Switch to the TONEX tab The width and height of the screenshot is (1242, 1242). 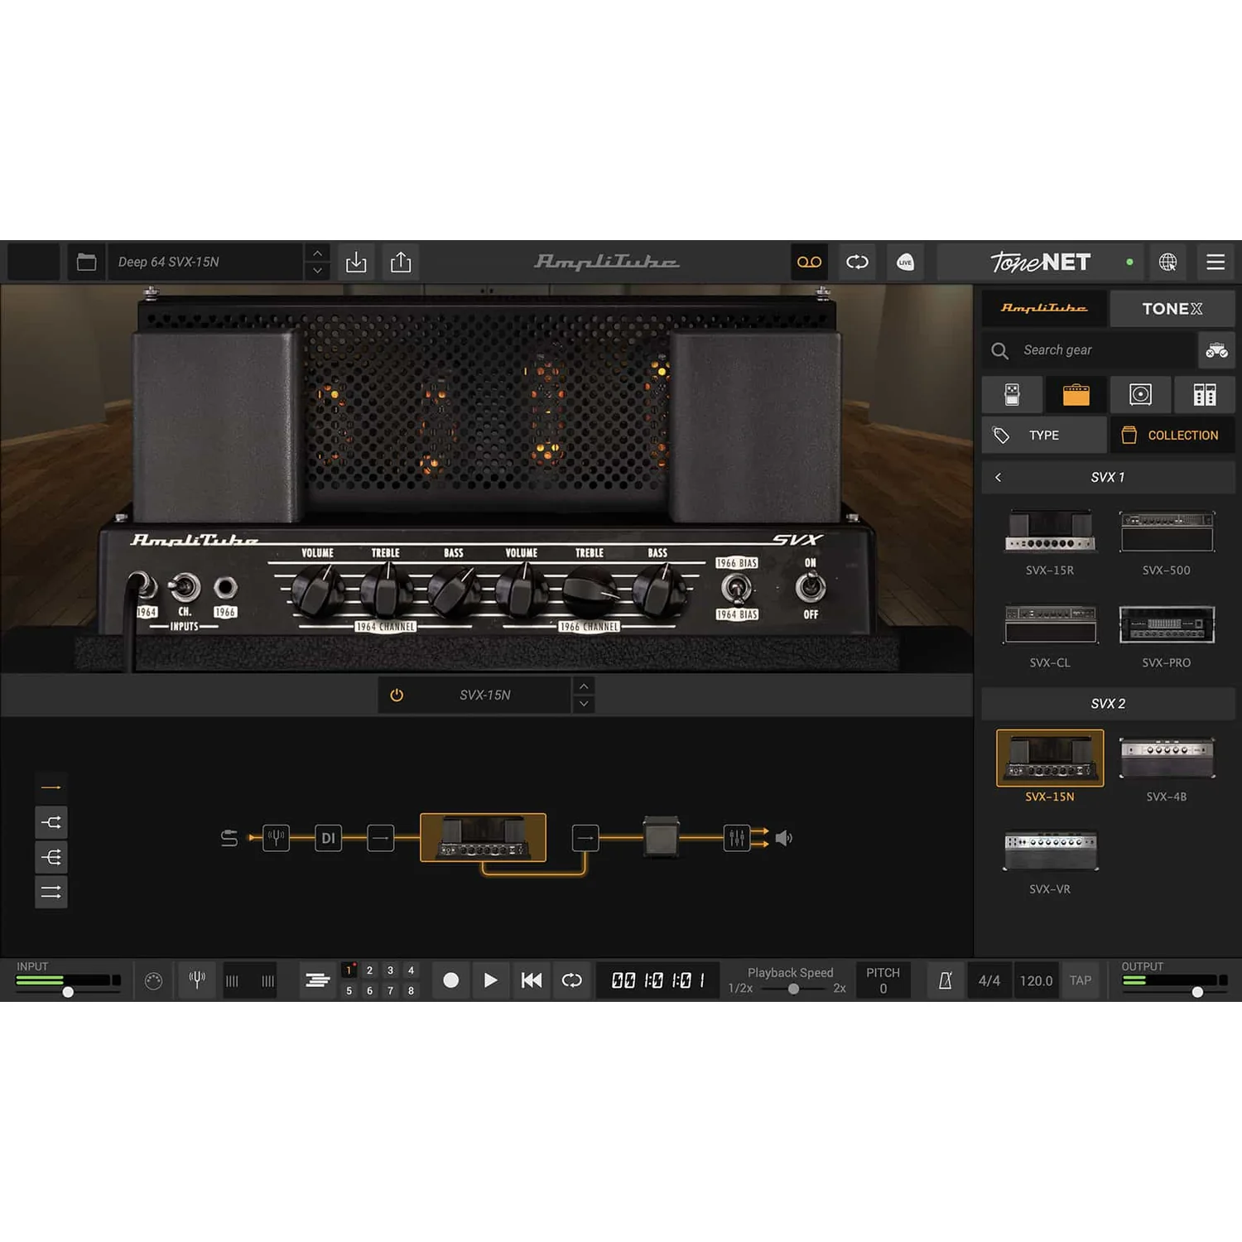[1172, 308]
